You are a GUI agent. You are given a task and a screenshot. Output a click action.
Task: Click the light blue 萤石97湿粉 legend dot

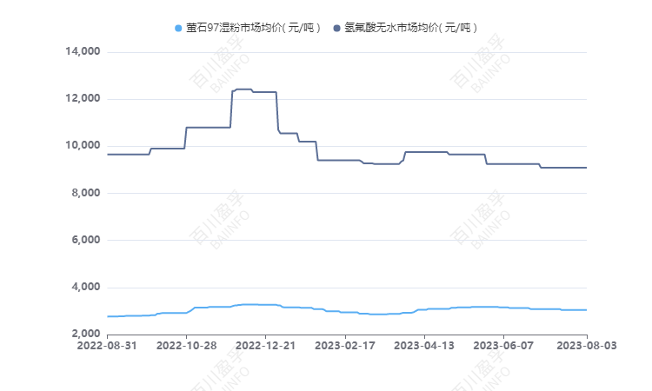[x=178, y=28]
